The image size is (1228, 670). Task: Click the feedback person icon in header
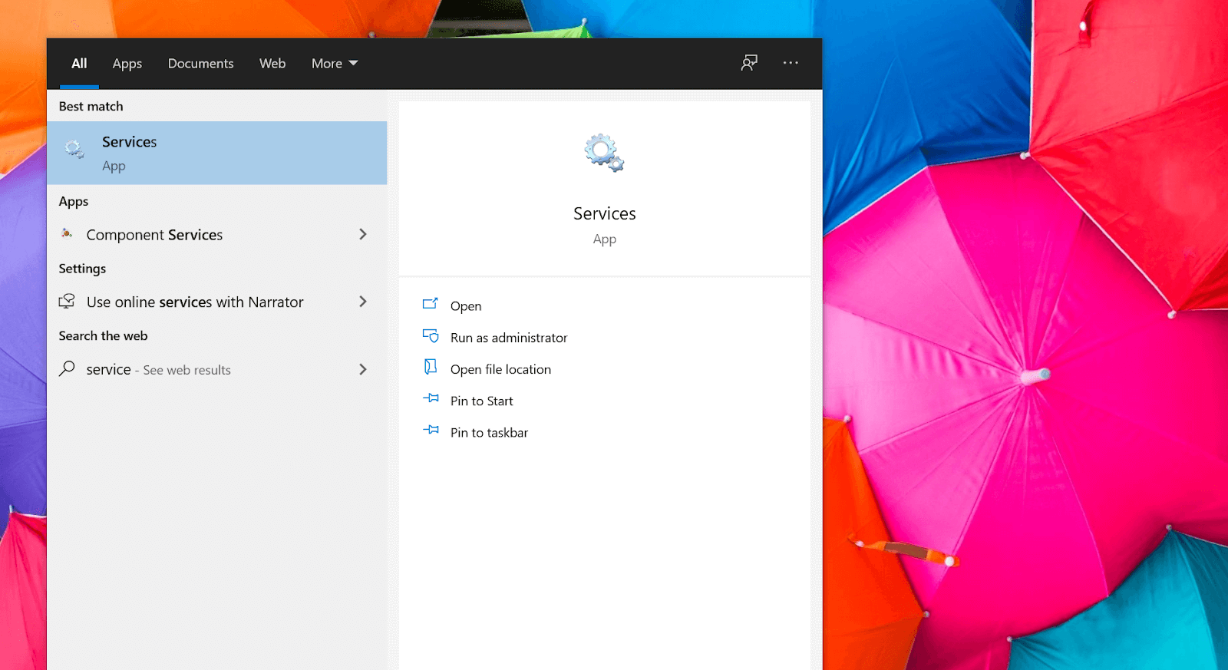pos(749,63)
